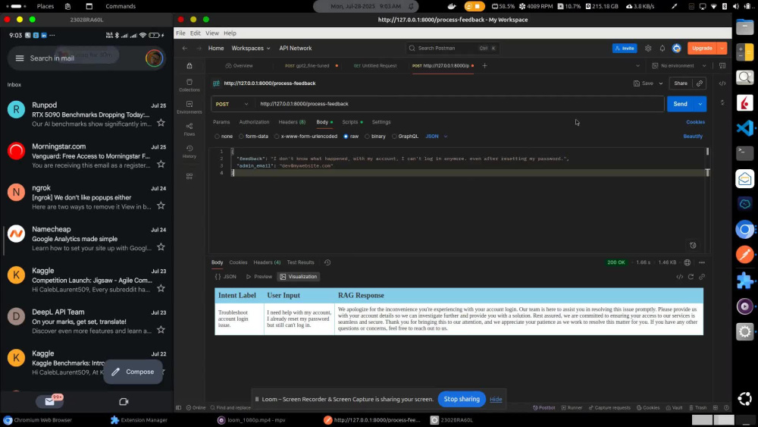Open Chromium from the dock
The width and height of the screenshot is (758, 427).
[x=744, y=229]
